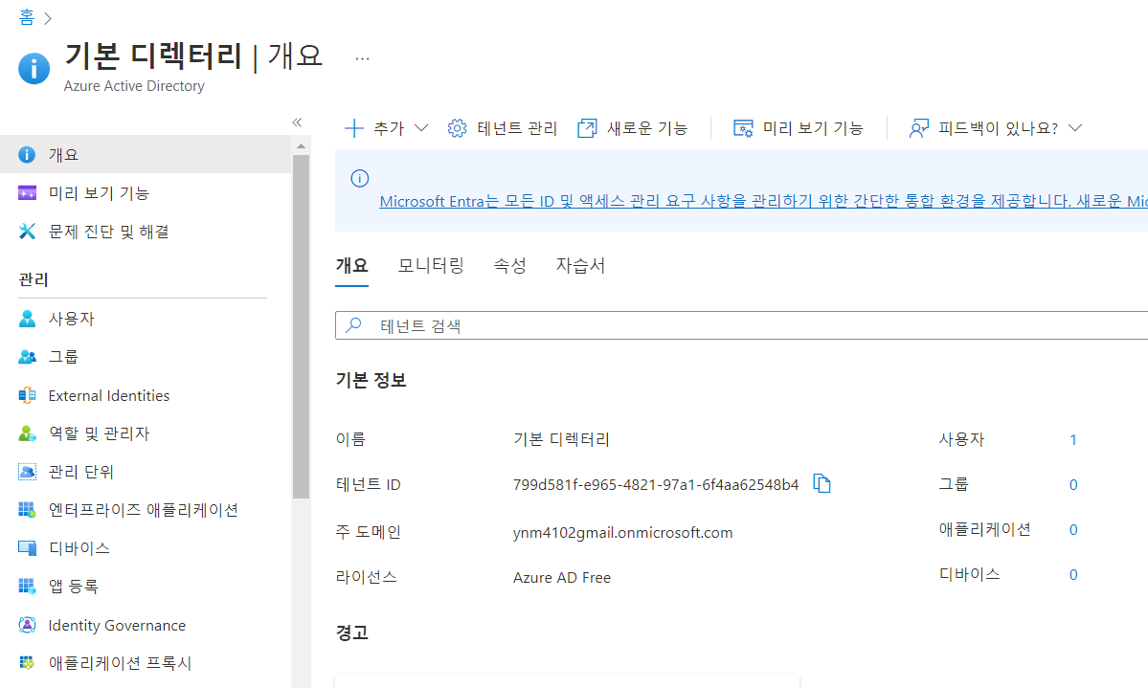Image resolution: width=1148 pixels, height=688 pixels.
Task: Open 역할 및 관리자 in the sidebar
Action: [x=146, y=433]
